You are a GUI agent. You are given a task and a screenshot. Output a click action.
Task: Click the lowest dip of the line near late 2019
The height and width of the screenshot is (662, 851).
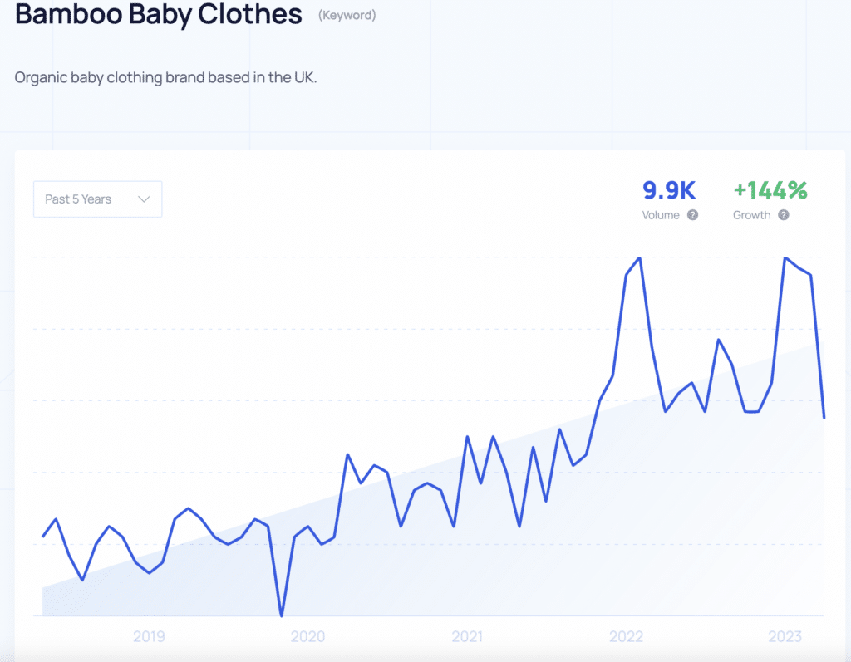coord(282,615)
